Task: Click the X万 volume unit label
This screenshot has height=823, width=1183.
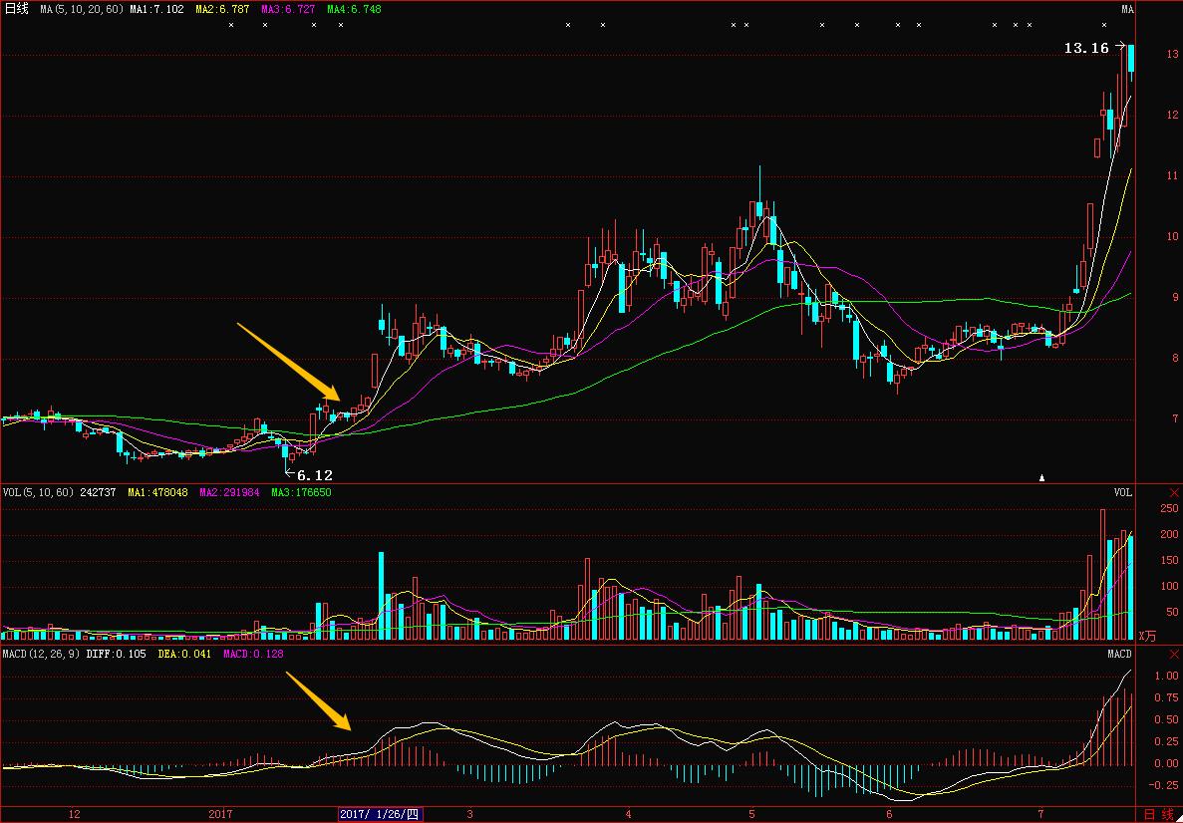Action: point(1148,635)
